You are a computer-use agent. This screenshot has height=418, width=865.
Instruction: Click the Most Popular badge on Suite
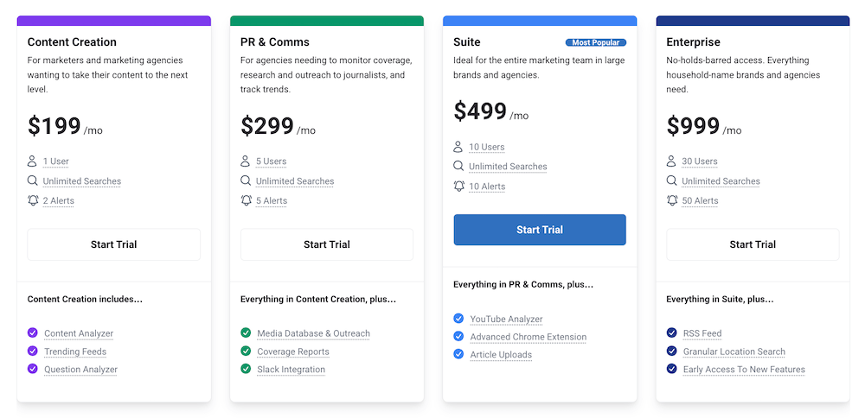pyautogui.click(x=595, y=42)
